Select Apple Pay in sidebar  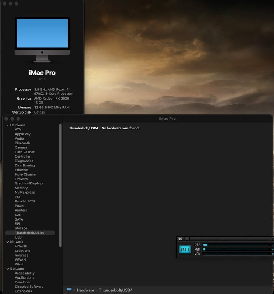point(22,134)
